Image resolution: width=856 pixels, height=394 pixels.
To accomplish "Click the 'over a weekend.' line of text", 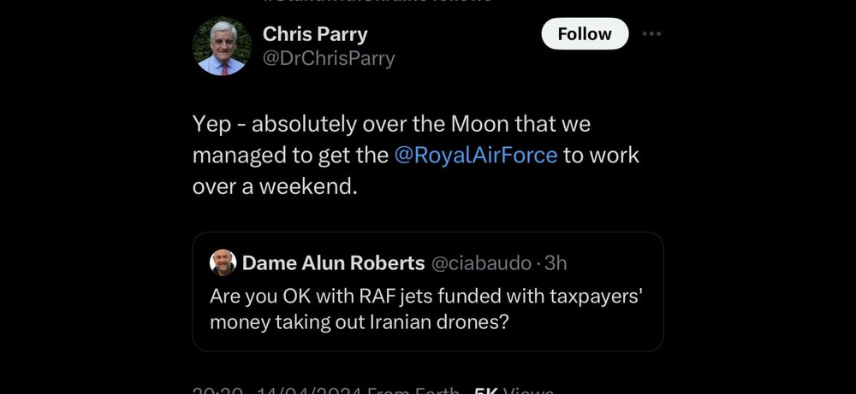I will point(274,186).
